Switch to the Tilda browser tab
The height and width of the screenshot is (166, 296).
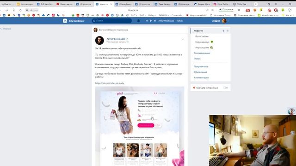coord(240,4)
